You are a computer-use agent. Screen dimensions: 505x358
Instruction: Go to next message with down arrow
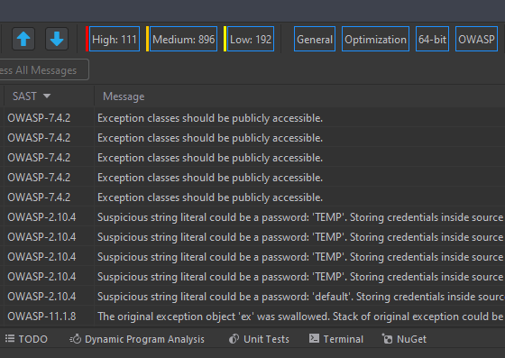pos(57,39)
